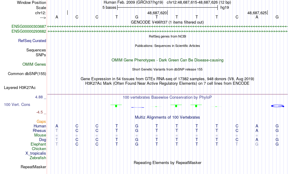288x174 pixels.
Task: Click the ---> strand direction arrow label
Action: coord(43,18)
